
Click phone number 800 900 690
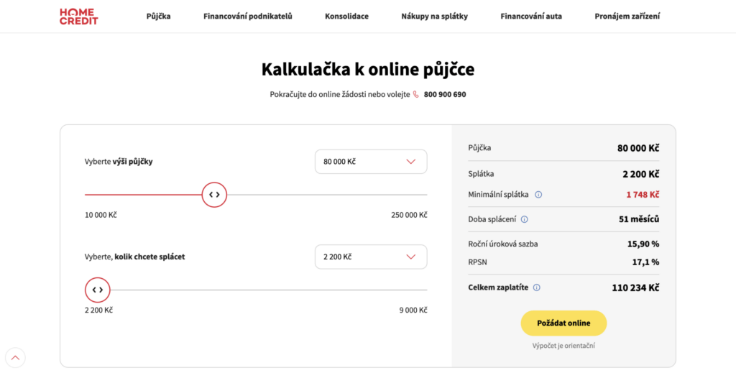click(x=445, y=94)
